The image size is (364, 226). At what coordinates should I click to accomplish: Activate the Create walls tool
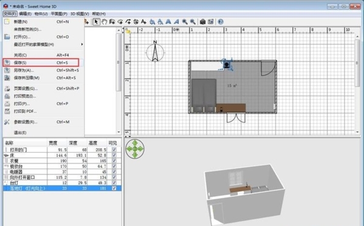coord(112,22)
